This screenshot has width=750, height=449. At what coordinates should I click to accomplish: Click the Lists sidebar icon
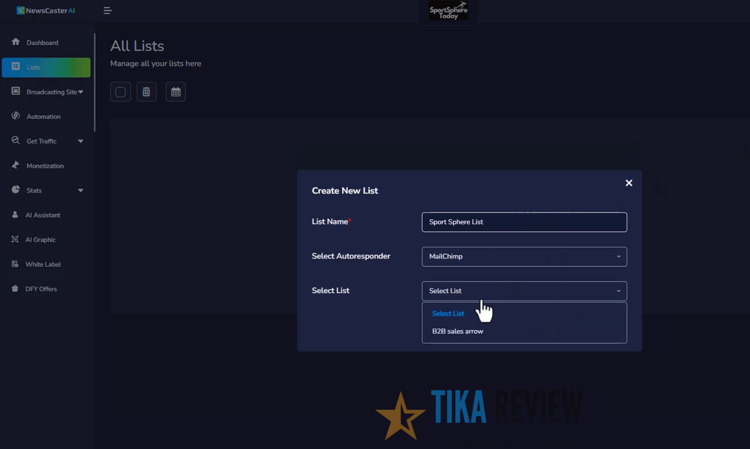pyautogui.click(x=16, y=67)
